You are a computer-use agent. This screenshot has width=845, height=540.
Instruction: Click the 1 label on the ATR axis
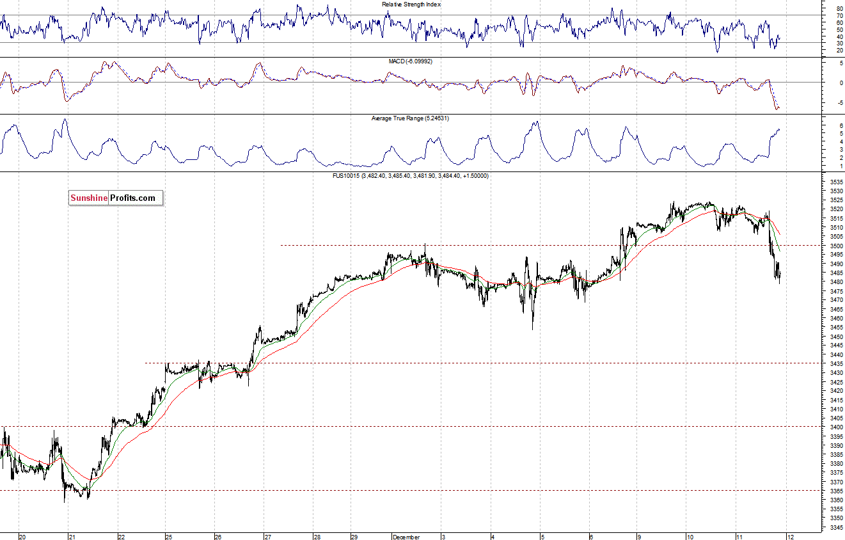point(841,166)
